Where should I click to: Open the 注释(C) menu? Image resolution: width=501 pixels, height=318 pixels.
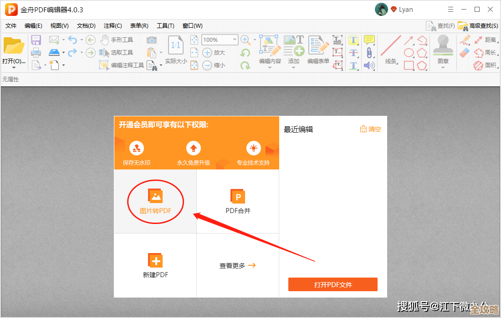[x=112, y=25]
